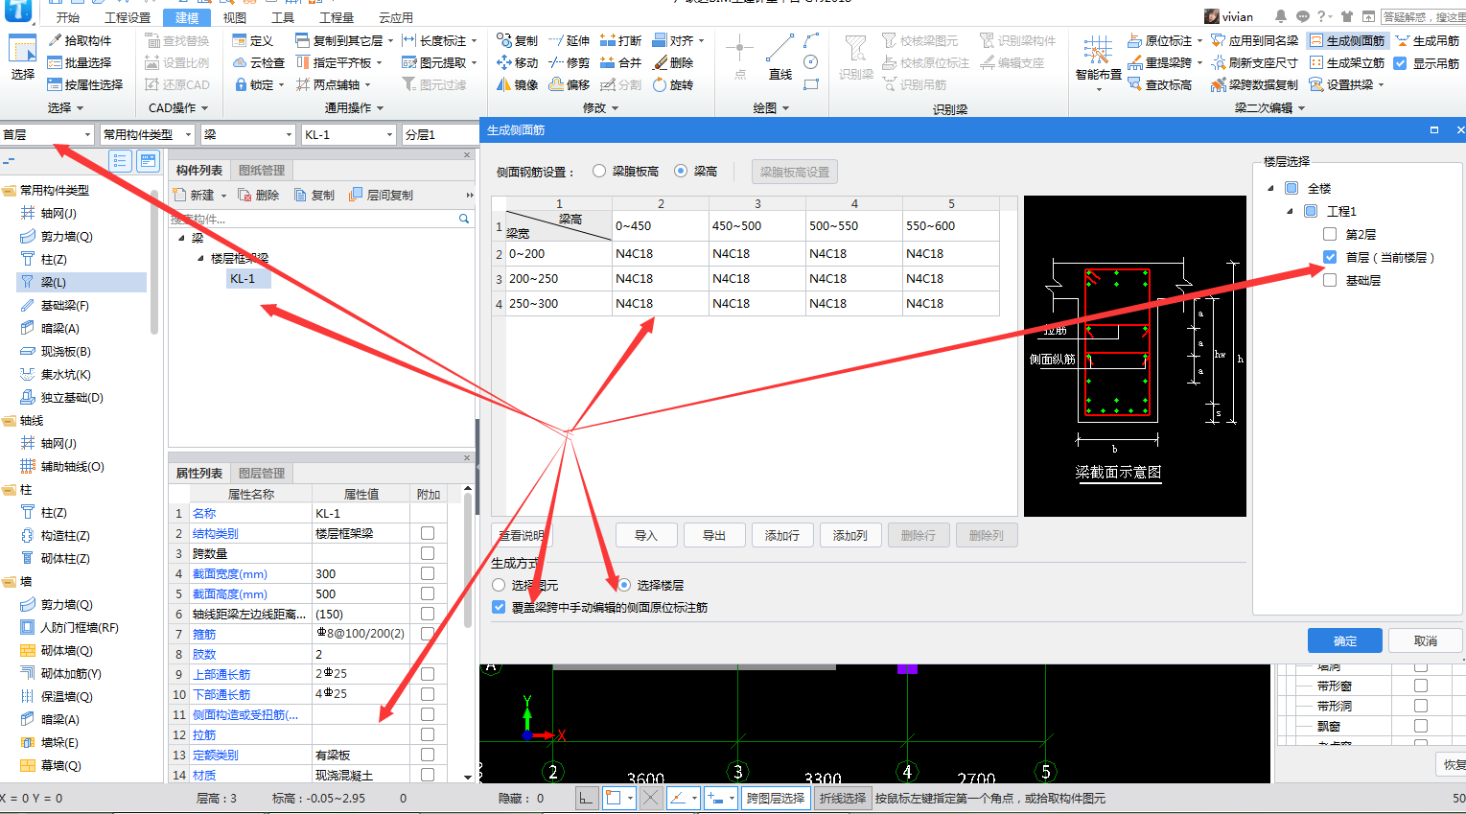Open the 复制到其它层 tool
Screen dimensions: 1466x814
point(344,40)
